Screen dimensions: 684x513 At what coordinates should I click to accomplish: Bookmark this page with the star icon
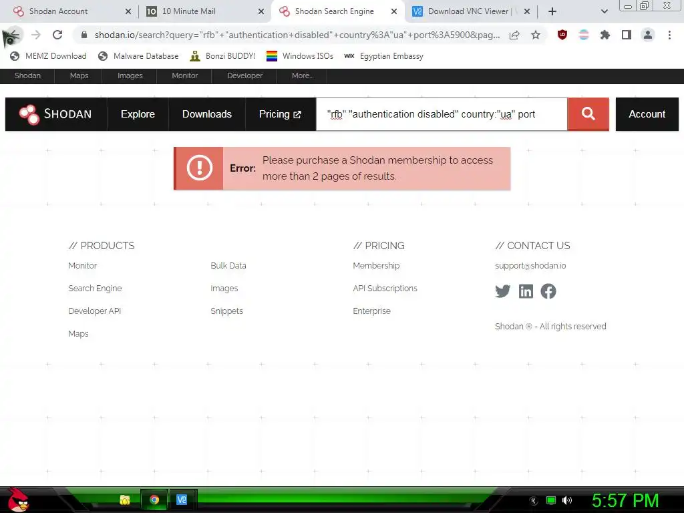pyautogui.click(x=536, y=35)
